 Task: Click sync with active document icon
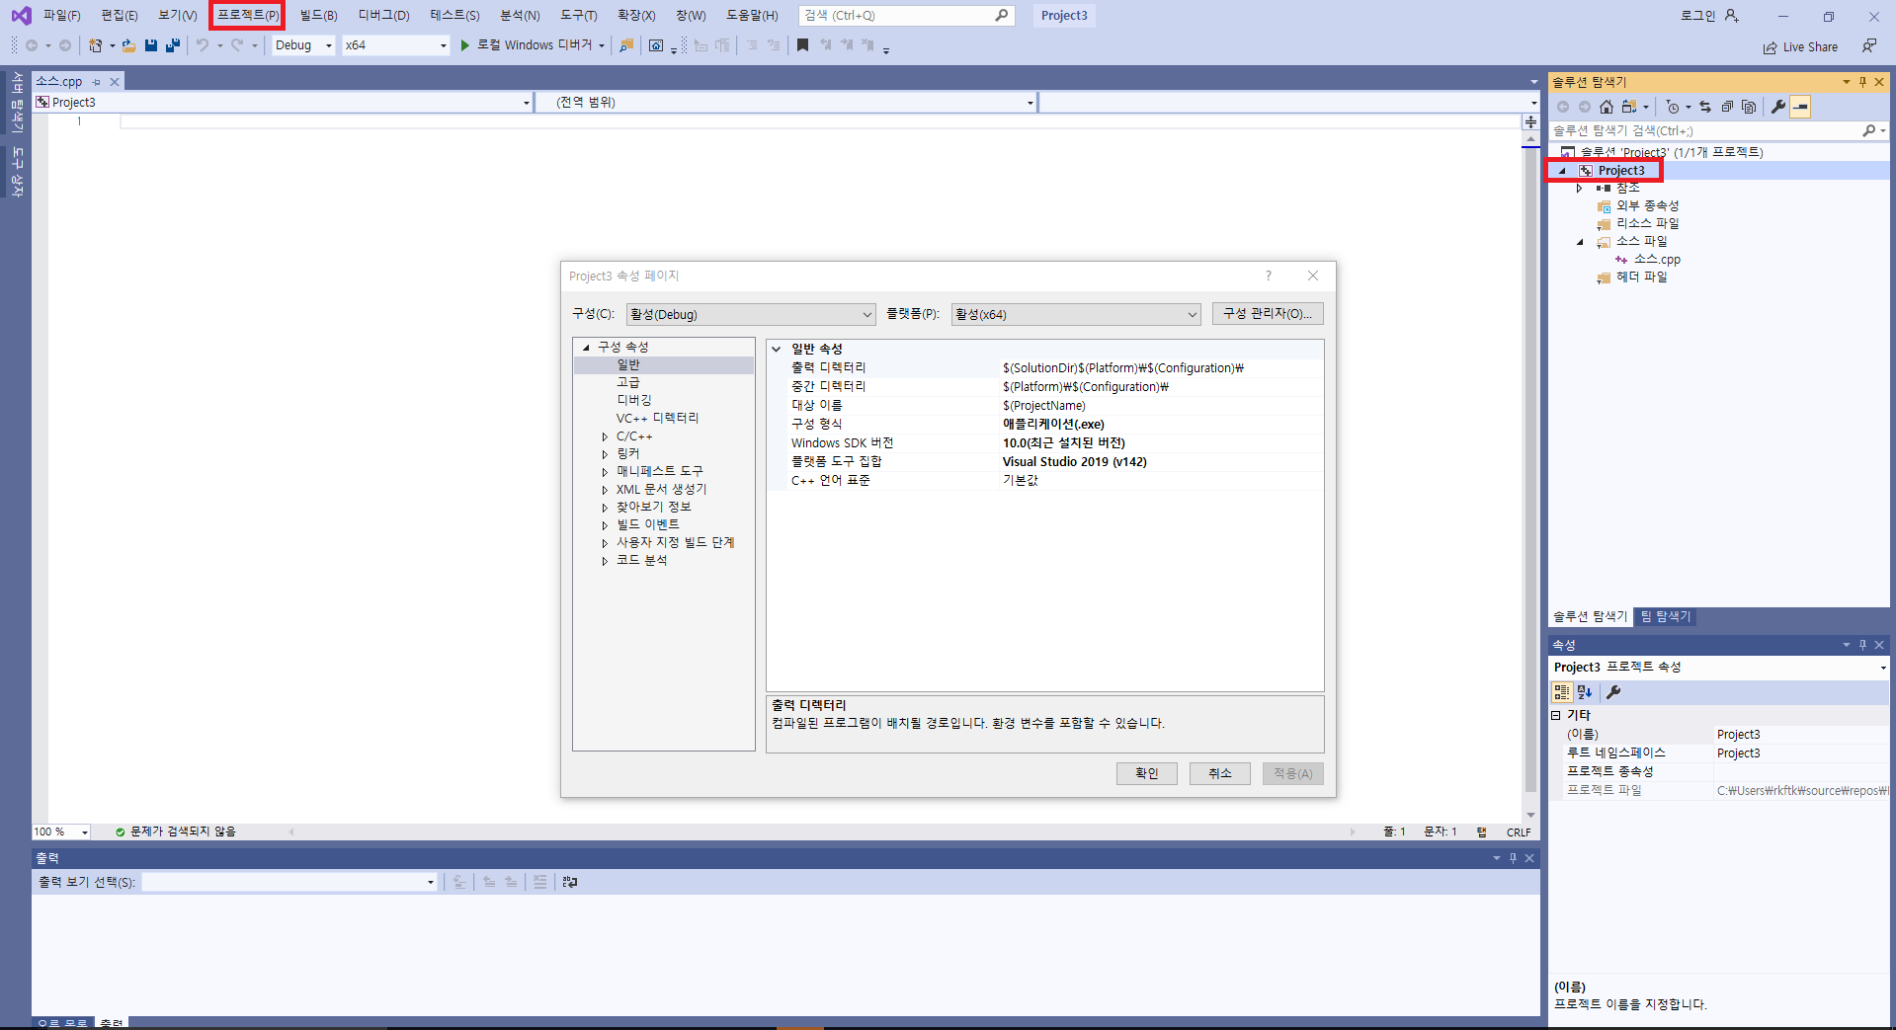click(x=1705, y=107)
